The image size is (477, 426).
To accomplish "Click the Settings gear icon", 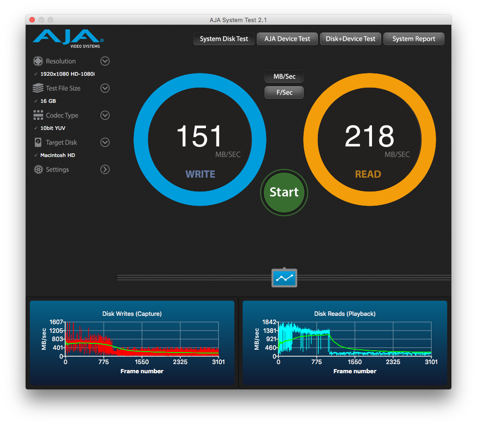I will click(x=39, y=169).
